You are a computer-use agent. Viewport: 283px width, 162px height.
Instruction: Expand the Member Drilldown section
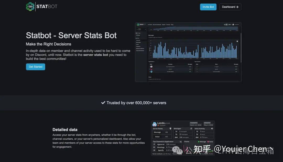(140, 49)
